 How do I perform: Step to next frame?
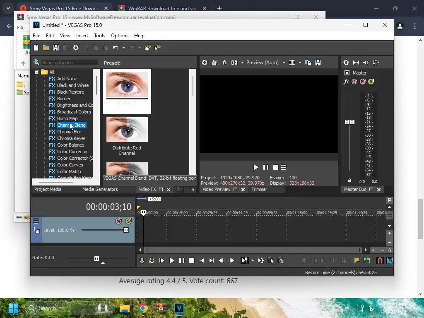tap(231, 260)
